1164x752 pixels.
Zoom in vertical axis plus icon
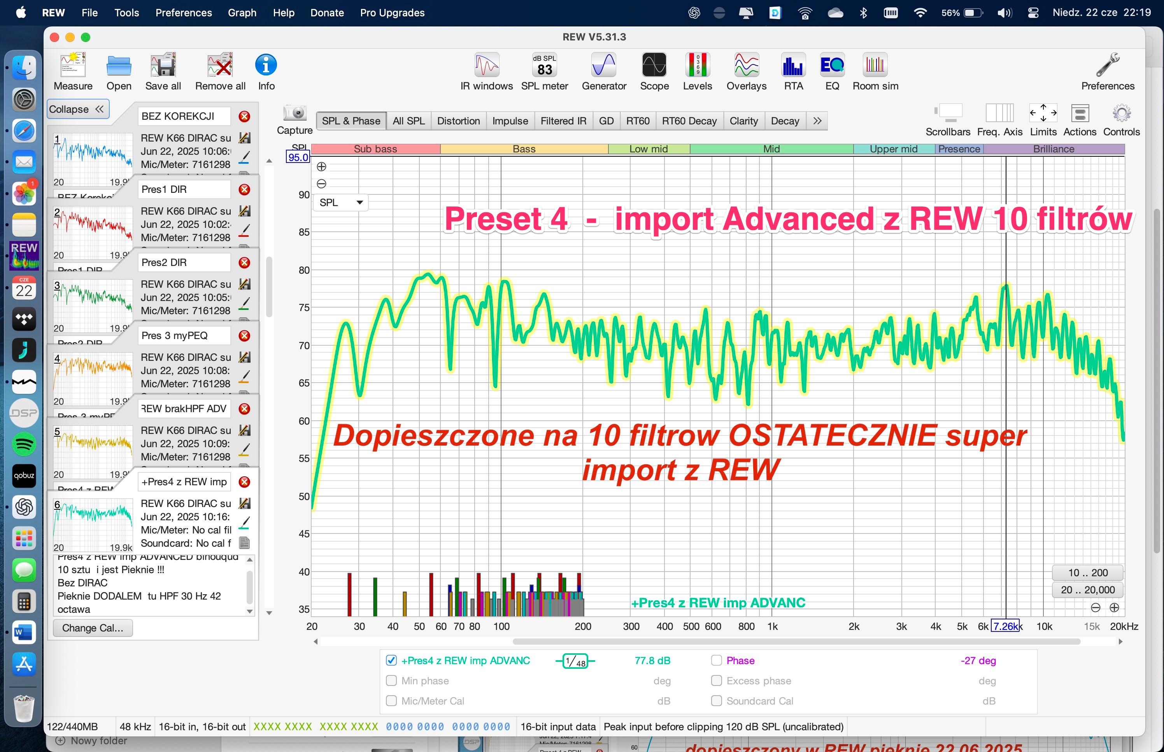click(x=321, y=166)
